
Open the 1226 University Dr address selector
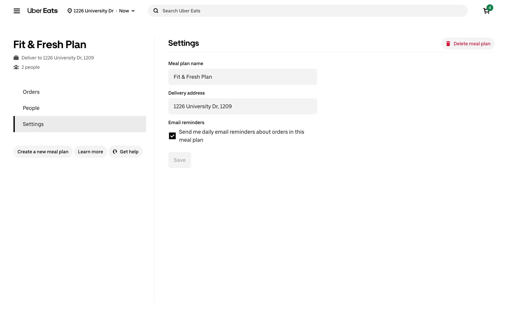point(93,11)
